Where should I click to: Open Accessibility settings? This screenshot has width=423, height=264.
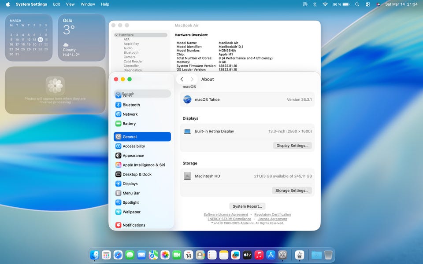point(134,146)
